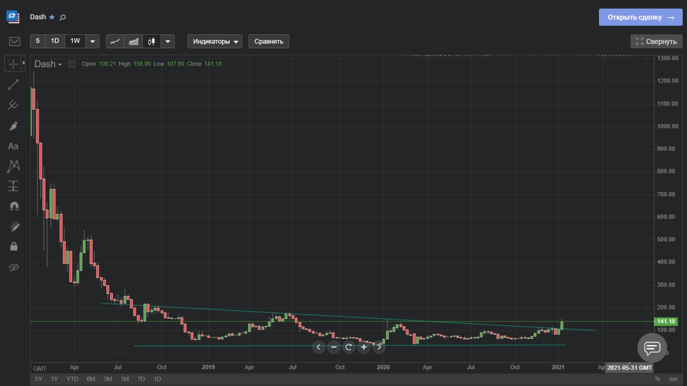Image resolution: width=687 pixels, height=386 pixels.
Task: Click the Свернуть collapse button
Action: (656, 41)
